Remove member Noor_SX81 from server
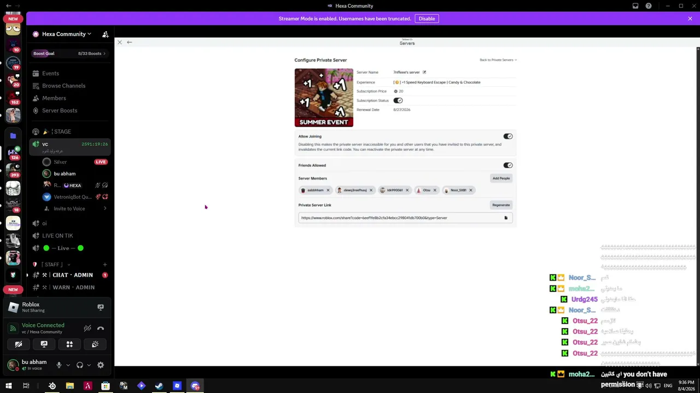The width and height of the screenshot is (700, 393). (471, 190)
